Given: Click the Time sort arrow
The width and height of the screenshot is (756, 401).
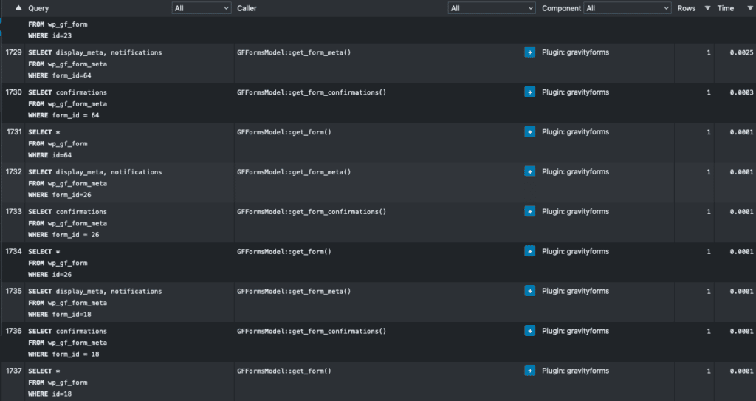Looking at the screenshot, I should [746, 8].
